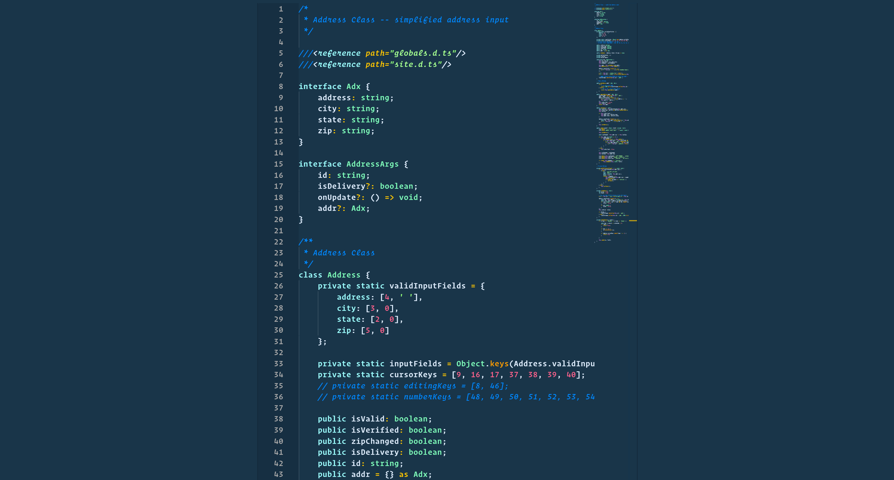Image resolution: width=894 pixels, height=480 pixels.
Task: Click line number 1 at the top
Action: tap(281, 9)
